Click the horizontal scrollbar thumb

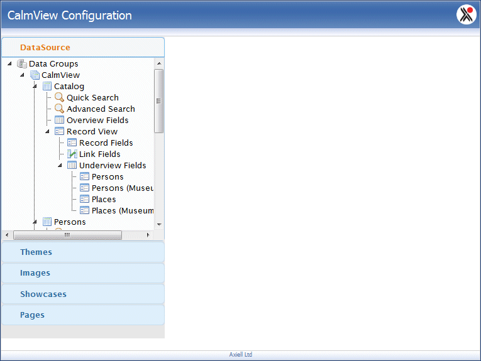coord(67,235)
